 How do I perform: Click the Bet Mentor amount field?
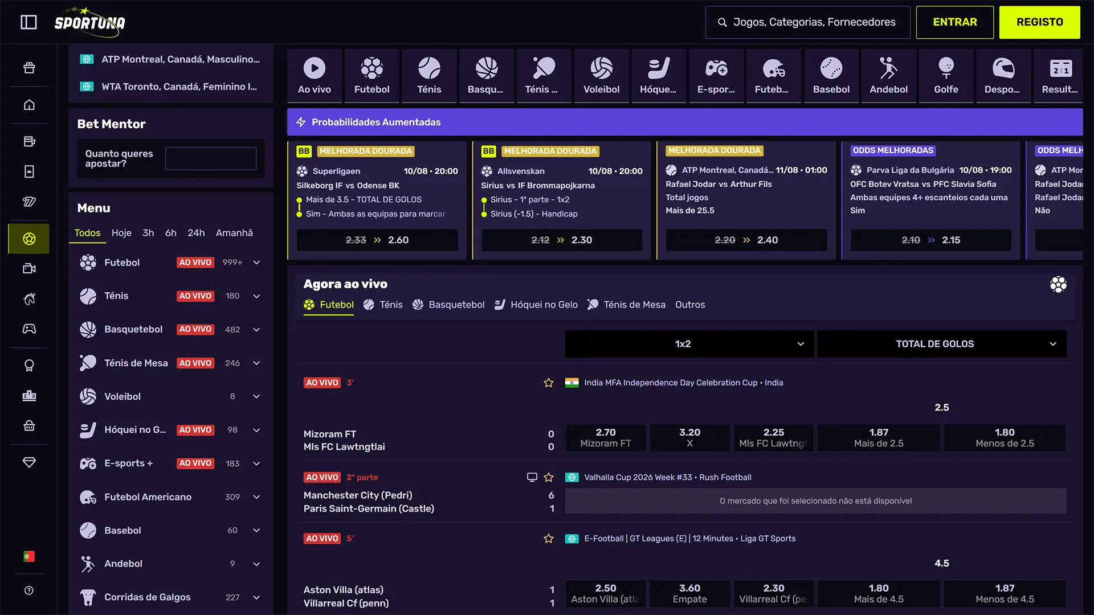[x=211, y=158]
